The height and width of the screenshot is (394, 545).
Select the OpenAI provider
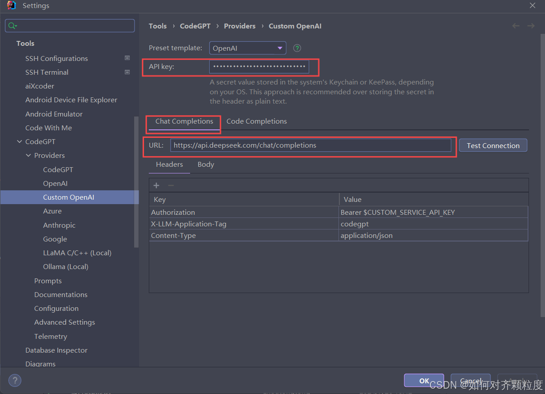pos(55,183)
